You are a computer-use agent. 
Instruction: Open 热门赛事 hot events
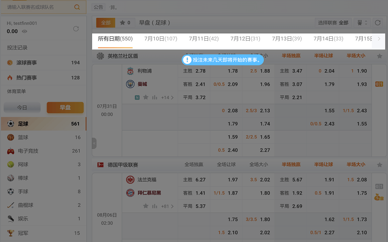pyautogui.click(x=44, y=78)
